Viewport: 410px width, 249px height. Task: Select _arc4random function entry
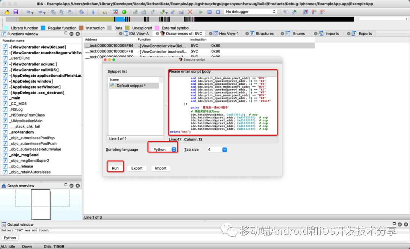click(x=41, y=132)
